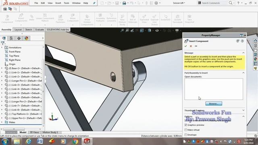Confirm Insert Component with green checkmark
This screenshot has width=258, height=145.
coord(186,46)
